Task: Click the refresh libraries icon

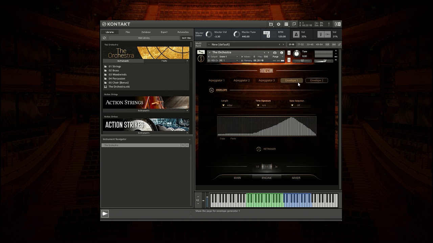Action: pyautogui.click(x=104, y=38)
